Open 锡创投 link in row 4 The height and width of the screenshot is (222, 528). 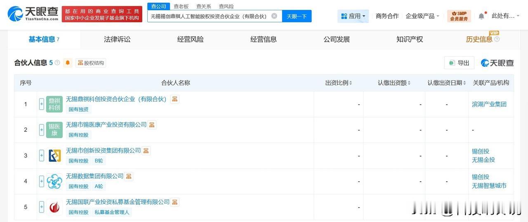(x=480, y=177)
